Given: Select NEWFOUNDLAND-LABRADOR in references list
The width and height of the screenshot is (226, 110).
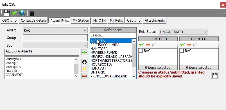Looking at the screenshot, I should (111, 57).
